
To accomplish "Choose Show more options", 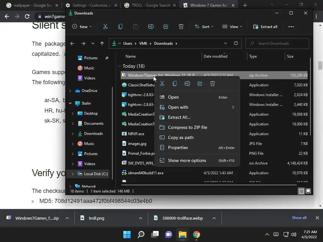I will (197, 160).
